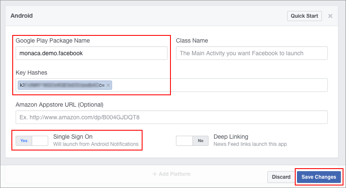
Task: Save Changes to the Android settings
Action: 319,177
